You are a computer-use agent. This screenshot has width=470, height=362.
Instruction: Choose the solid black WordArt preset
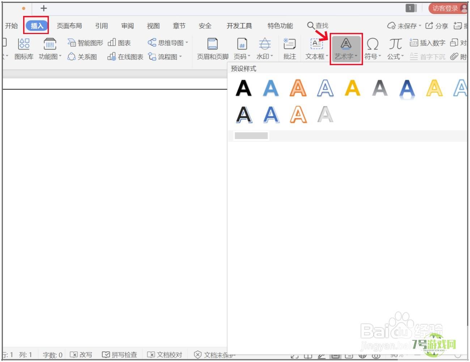[x=244, y=88]
